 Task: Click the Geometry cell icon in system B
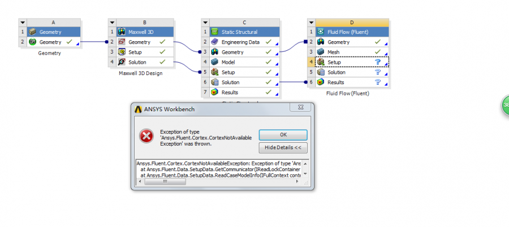tap(122, 42)
